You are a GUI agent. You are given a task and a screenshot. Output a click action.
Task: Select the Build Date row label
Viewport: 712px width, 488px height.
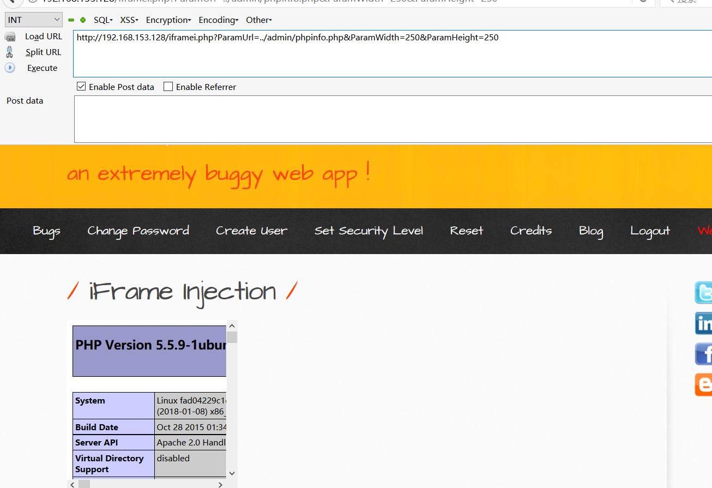click(x=96, y=427)
